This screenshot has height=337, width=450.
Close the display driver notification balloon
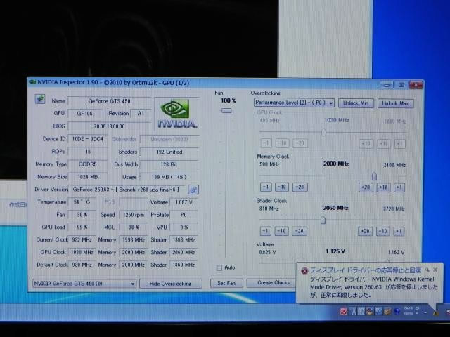(435, 270)
